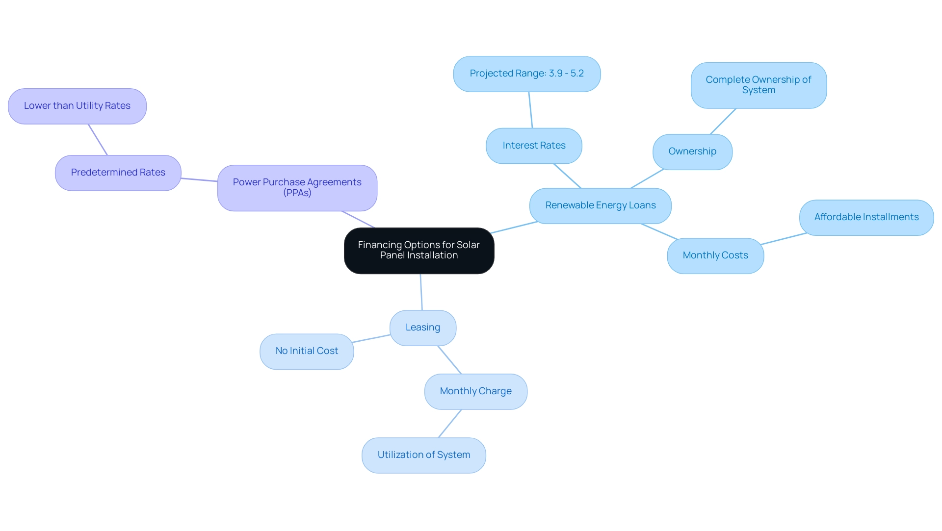Toggle visibility of 'No Initial Cost' node

pyautogui.click(x=306, y=350)
